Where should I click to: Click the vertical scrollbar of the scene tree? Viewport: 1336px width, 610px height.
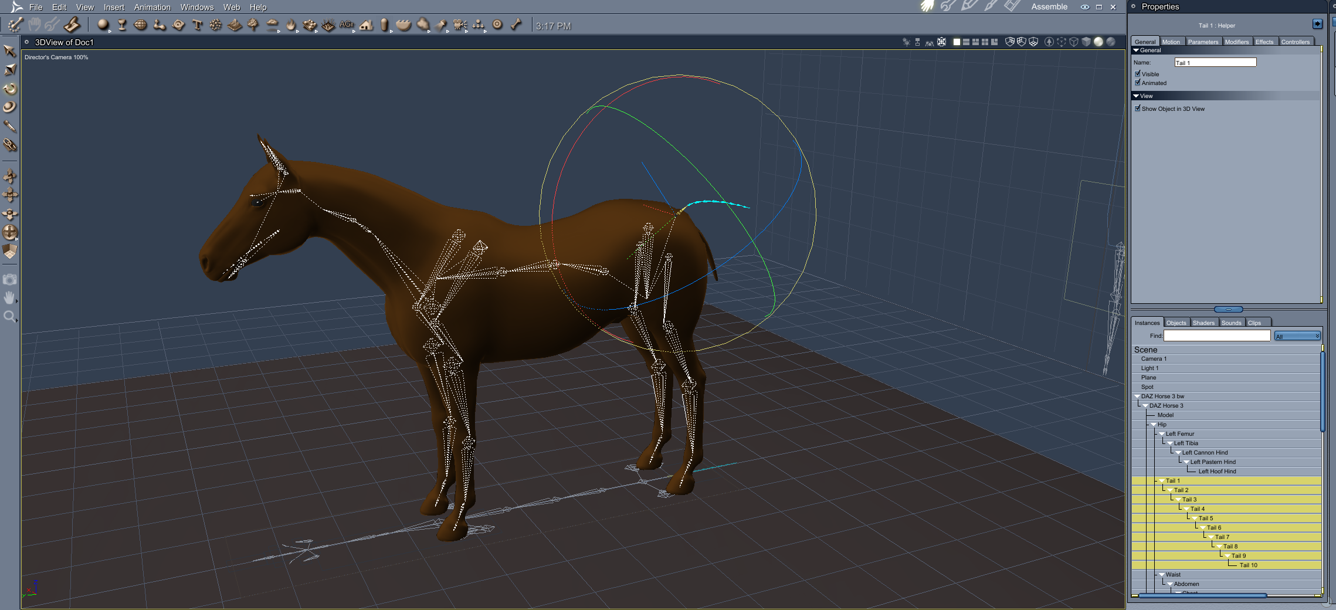click(1323, 391)
